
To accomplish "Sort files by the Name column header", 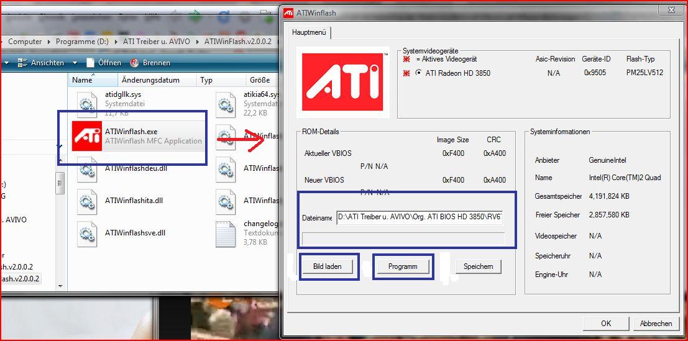I will click(93, 80).
